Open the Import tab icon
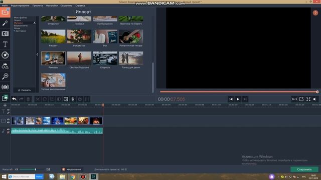Screen dimensions: 321x180 point(5,12)
